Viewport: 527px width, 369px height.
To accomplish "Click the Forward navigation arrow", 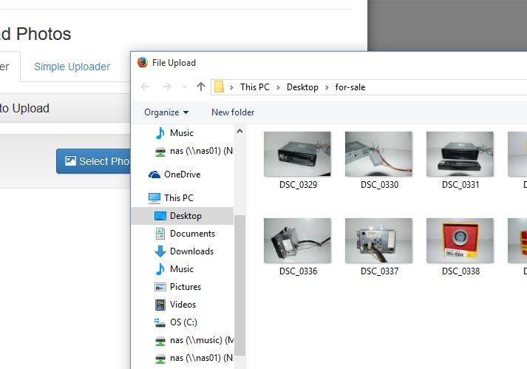I will [166, 87].
